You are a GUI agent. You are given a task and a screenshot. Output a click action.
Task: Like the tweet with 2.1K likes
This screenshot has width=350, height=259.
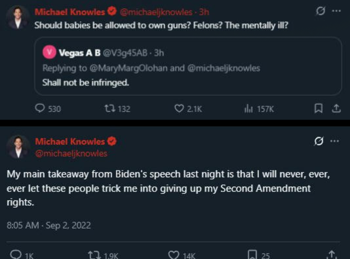coord(179,109)
